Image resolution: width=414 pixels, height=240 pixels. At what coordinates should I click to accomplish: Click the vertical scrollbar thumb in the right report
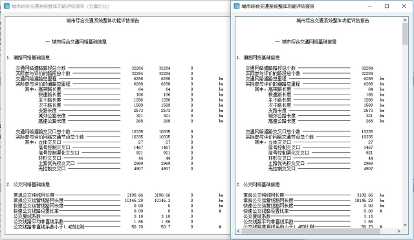pos(406,34)
